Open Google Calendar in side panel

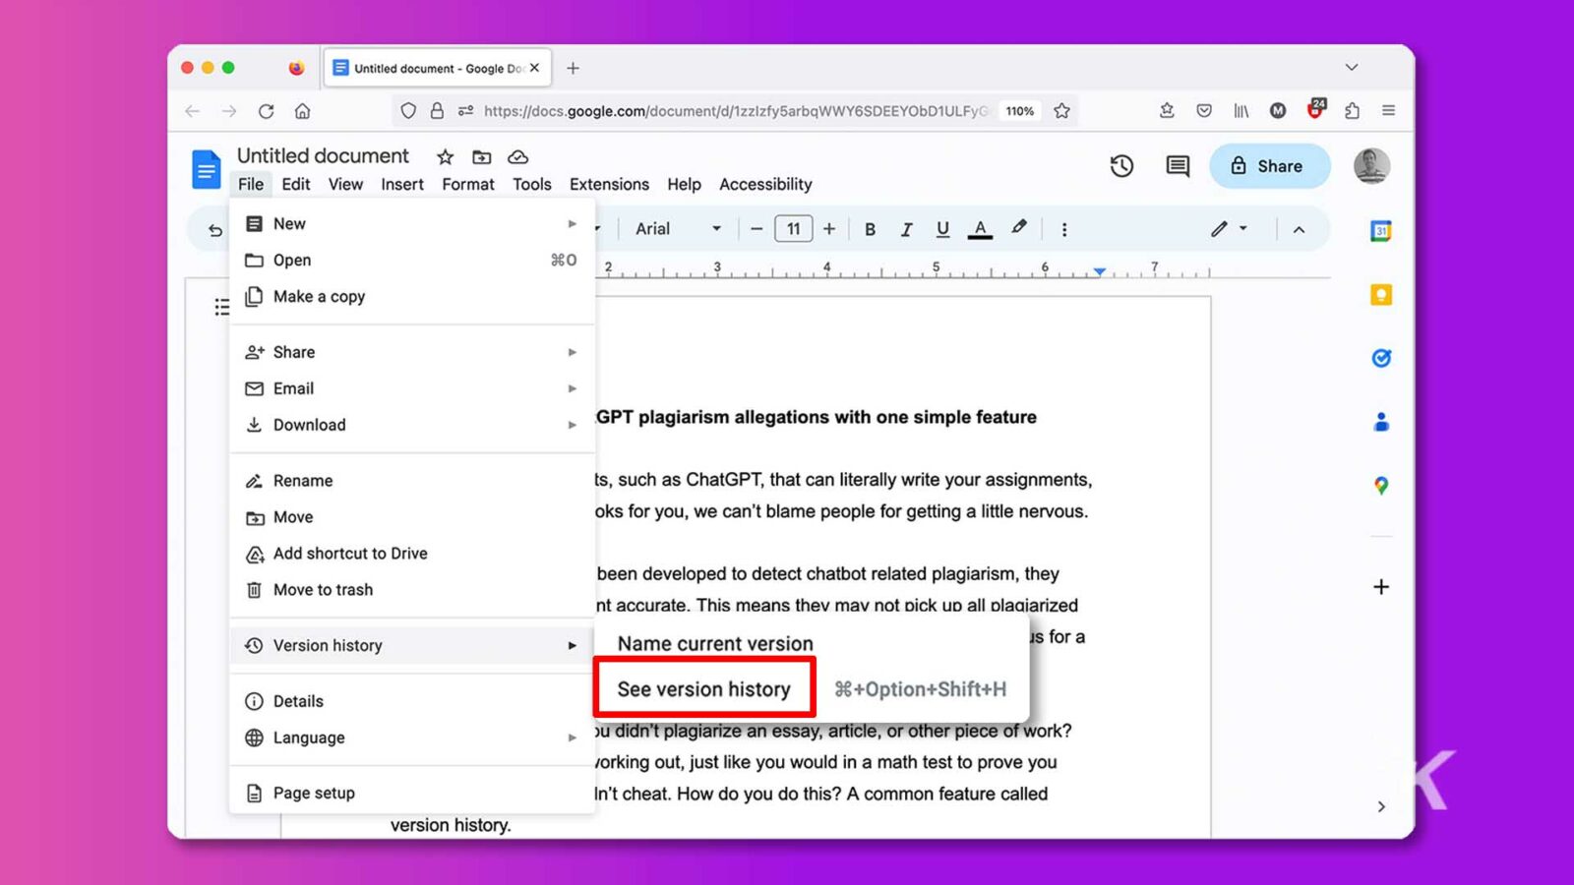pyautogui.click(x=1381, y=231)
